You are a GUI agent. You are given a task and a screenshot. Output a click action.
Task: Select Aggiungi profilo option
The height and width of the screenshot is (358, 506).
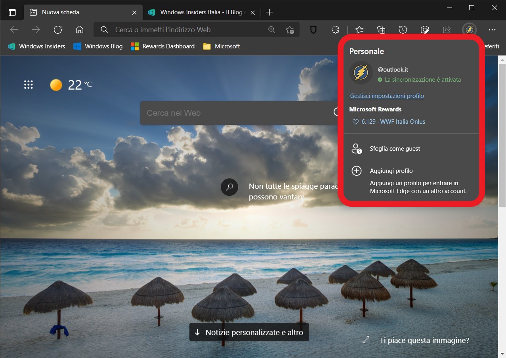[411, 180]
